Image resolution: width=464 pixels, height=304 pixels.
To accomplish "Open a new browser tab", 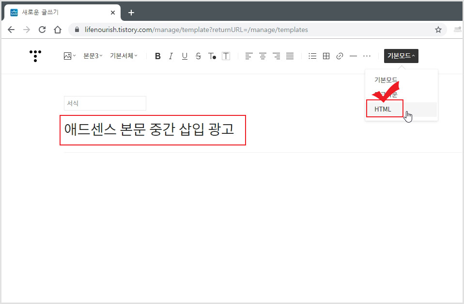I will (131, 13).
